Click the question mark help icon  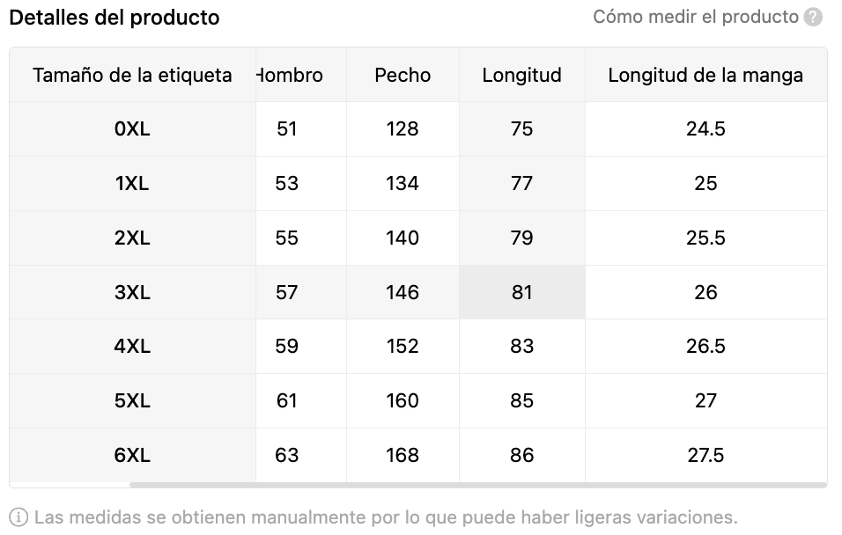813,18
